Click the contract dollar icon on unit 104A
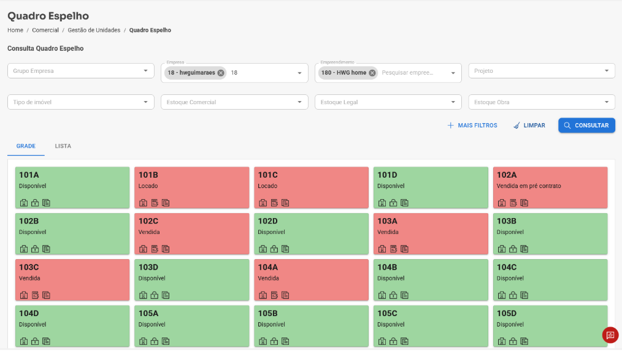622x351 pixels. pyautogui.click(x=274, y=295)
